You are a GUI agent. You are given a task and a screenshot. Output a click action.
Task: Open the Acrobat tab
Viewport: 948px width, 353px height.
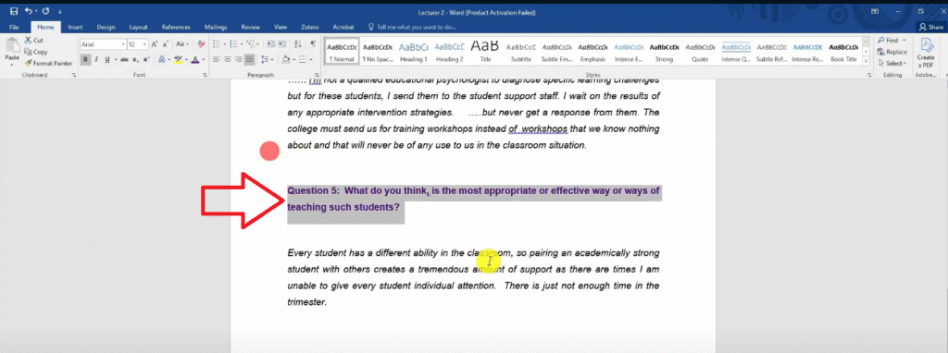(343, 27)
